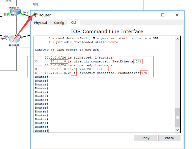Image resolution: width=192 pixels, height=149 pixels.
Task: Click the Copy button
Action: click(145, 138)
